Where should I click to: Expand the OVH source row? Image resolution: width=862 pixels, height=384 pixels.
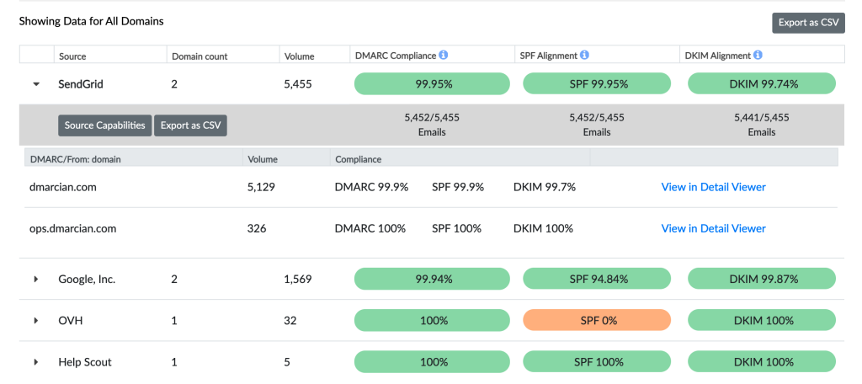(36, 320)
